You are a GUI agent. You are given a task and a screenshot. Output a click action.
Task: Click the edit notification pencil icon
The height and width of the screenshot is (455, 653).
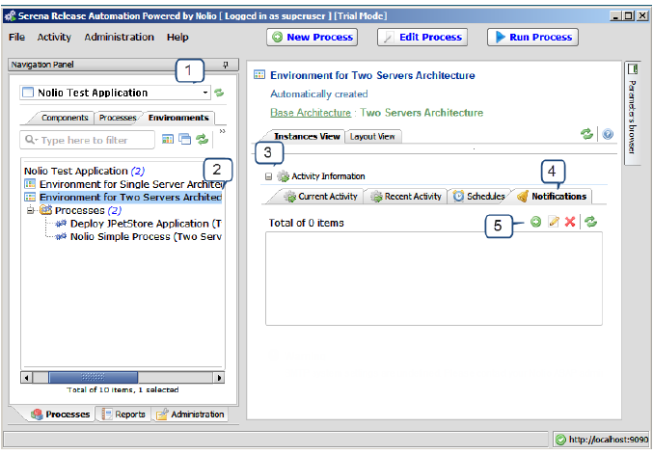click(x=554, y=223)
